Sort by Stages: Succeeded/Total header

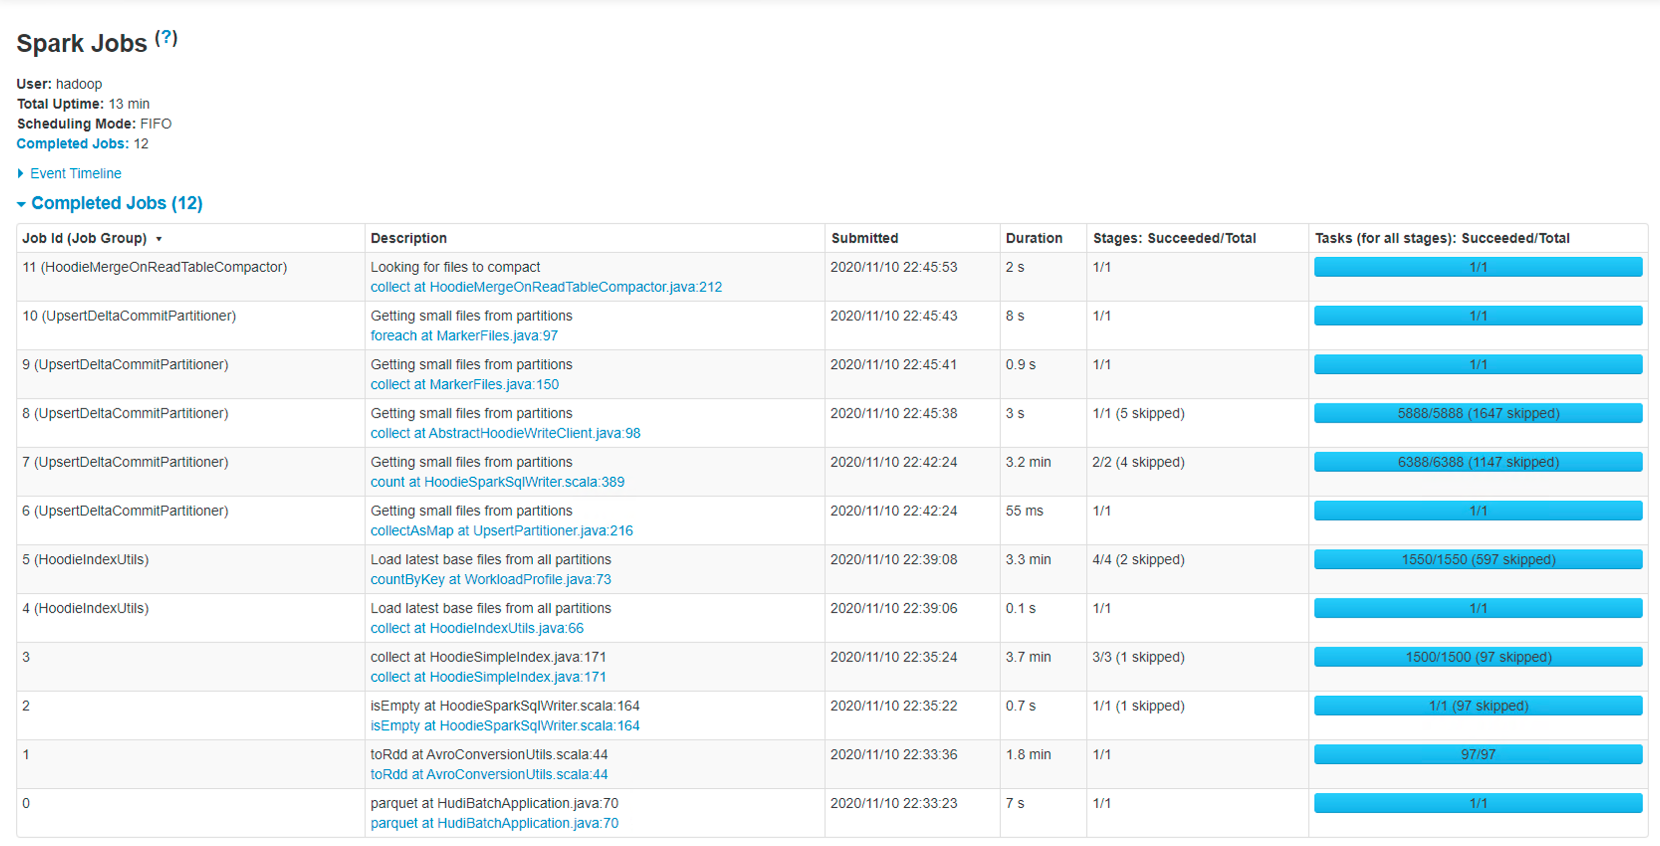tap(1174, 238)
